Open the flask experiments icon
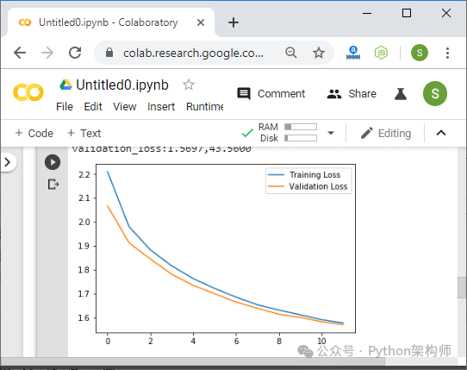This screenshot has width=467, height=370. [401, 94]
